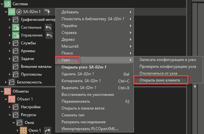Click the red Объект 1 icon

12,99
